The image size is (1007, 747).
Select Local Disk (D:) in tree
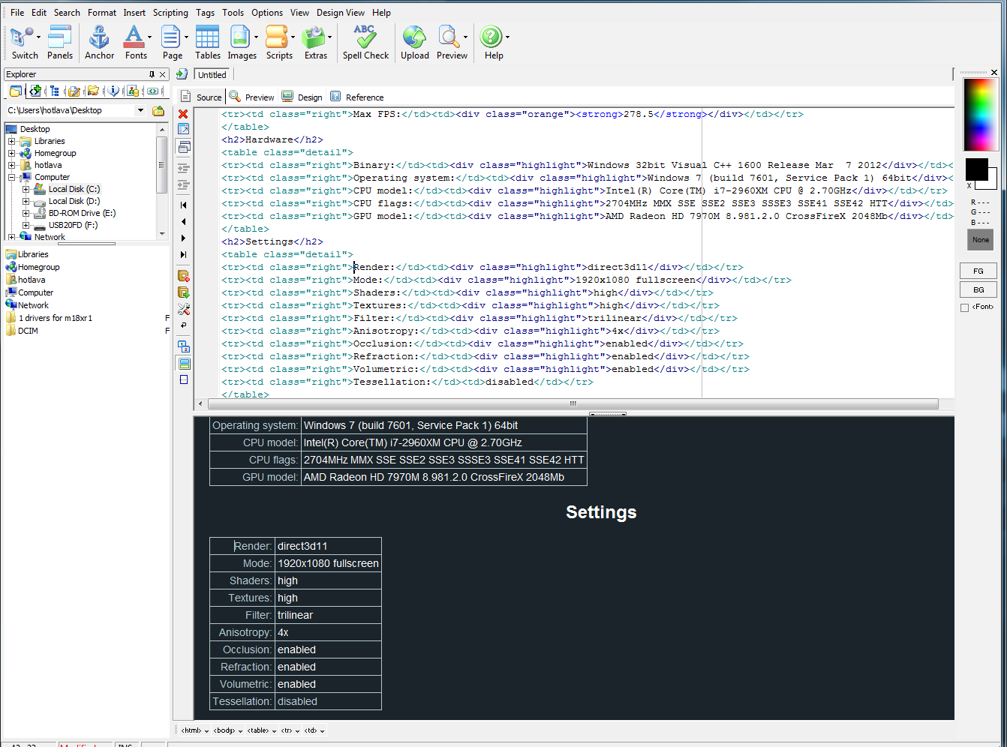pyautogui.click(x=74, y=201)
